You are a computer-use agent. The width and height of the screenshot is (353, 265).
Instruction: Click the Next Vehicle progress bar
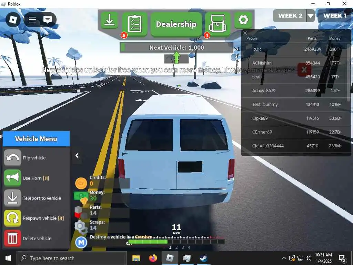(x=176, y=48)
